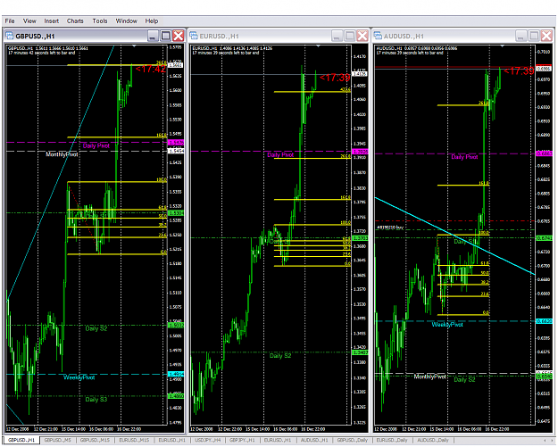Viewport: 558px width, 447px height.
Task: Switch to the GBPUSD.,H1 bottom tab
Action: 21,440
